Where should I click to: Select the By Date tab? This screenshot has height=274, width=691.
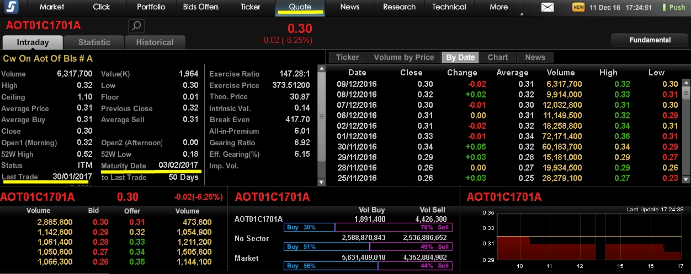(460, 57)
